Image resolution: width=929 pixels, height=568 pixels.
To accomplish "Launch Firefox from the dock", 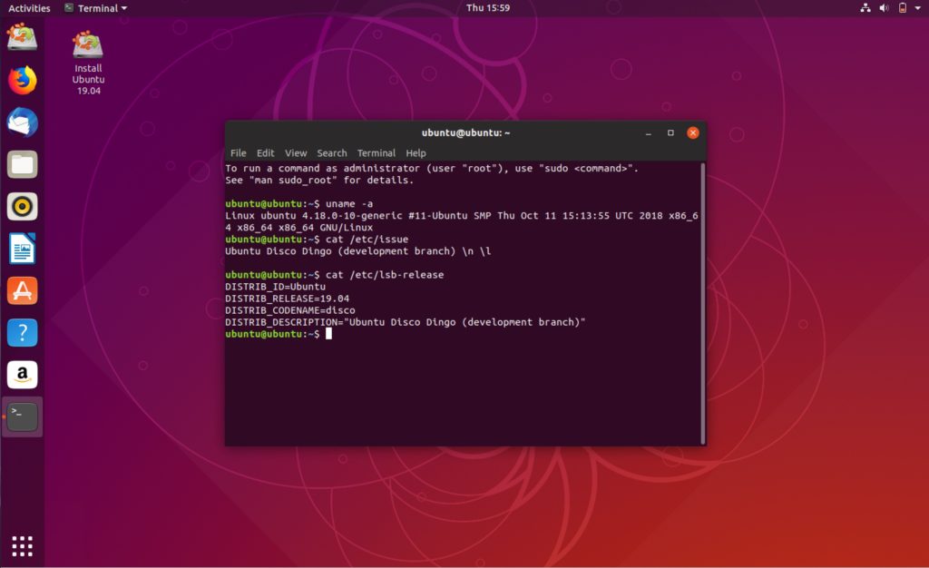I will [x=22, y=80].
